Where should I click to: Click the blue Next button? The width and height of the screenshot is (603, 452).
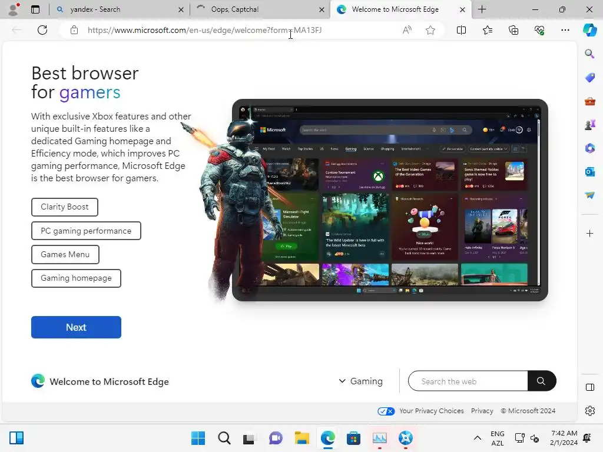(76, 327)
